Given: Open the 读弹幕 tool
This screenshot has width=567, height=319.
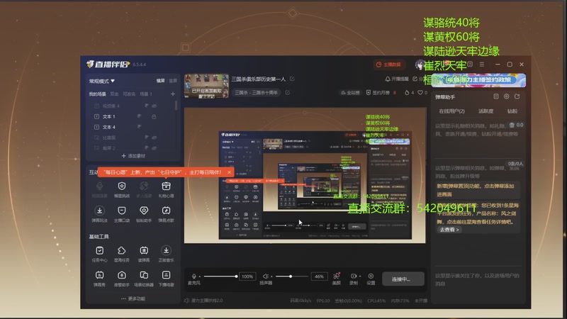Looking at the screenshot, I should [144, 254].
